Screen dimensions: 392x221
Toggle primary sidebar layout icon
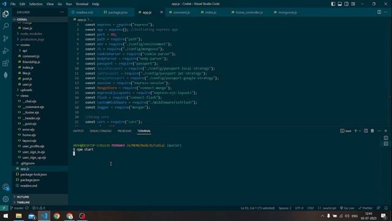click(x=333, y=4)
